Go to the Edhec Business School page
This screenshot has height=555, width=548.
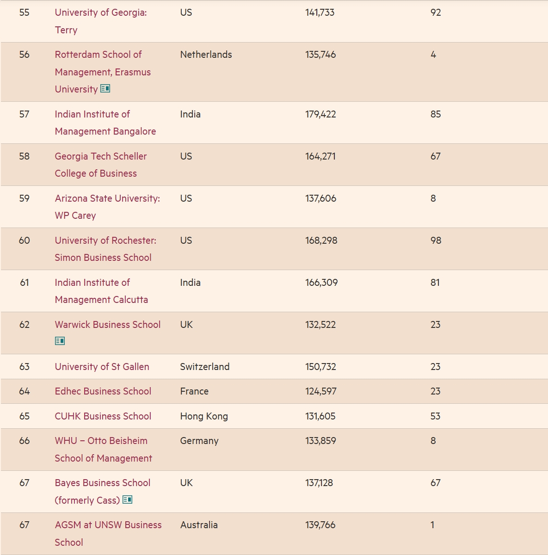(x=103, y=391)
